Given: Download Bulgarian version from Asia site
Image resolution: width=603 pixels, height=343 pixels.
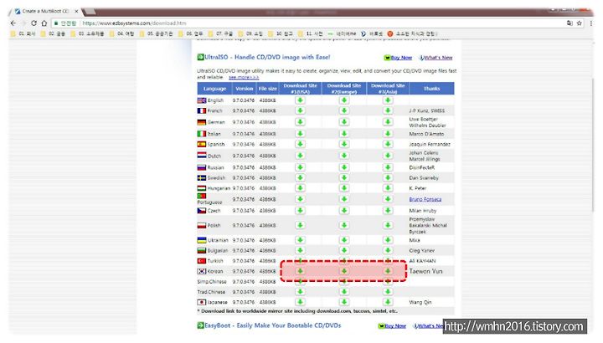Looking at the screenshot, I should 388,250.
